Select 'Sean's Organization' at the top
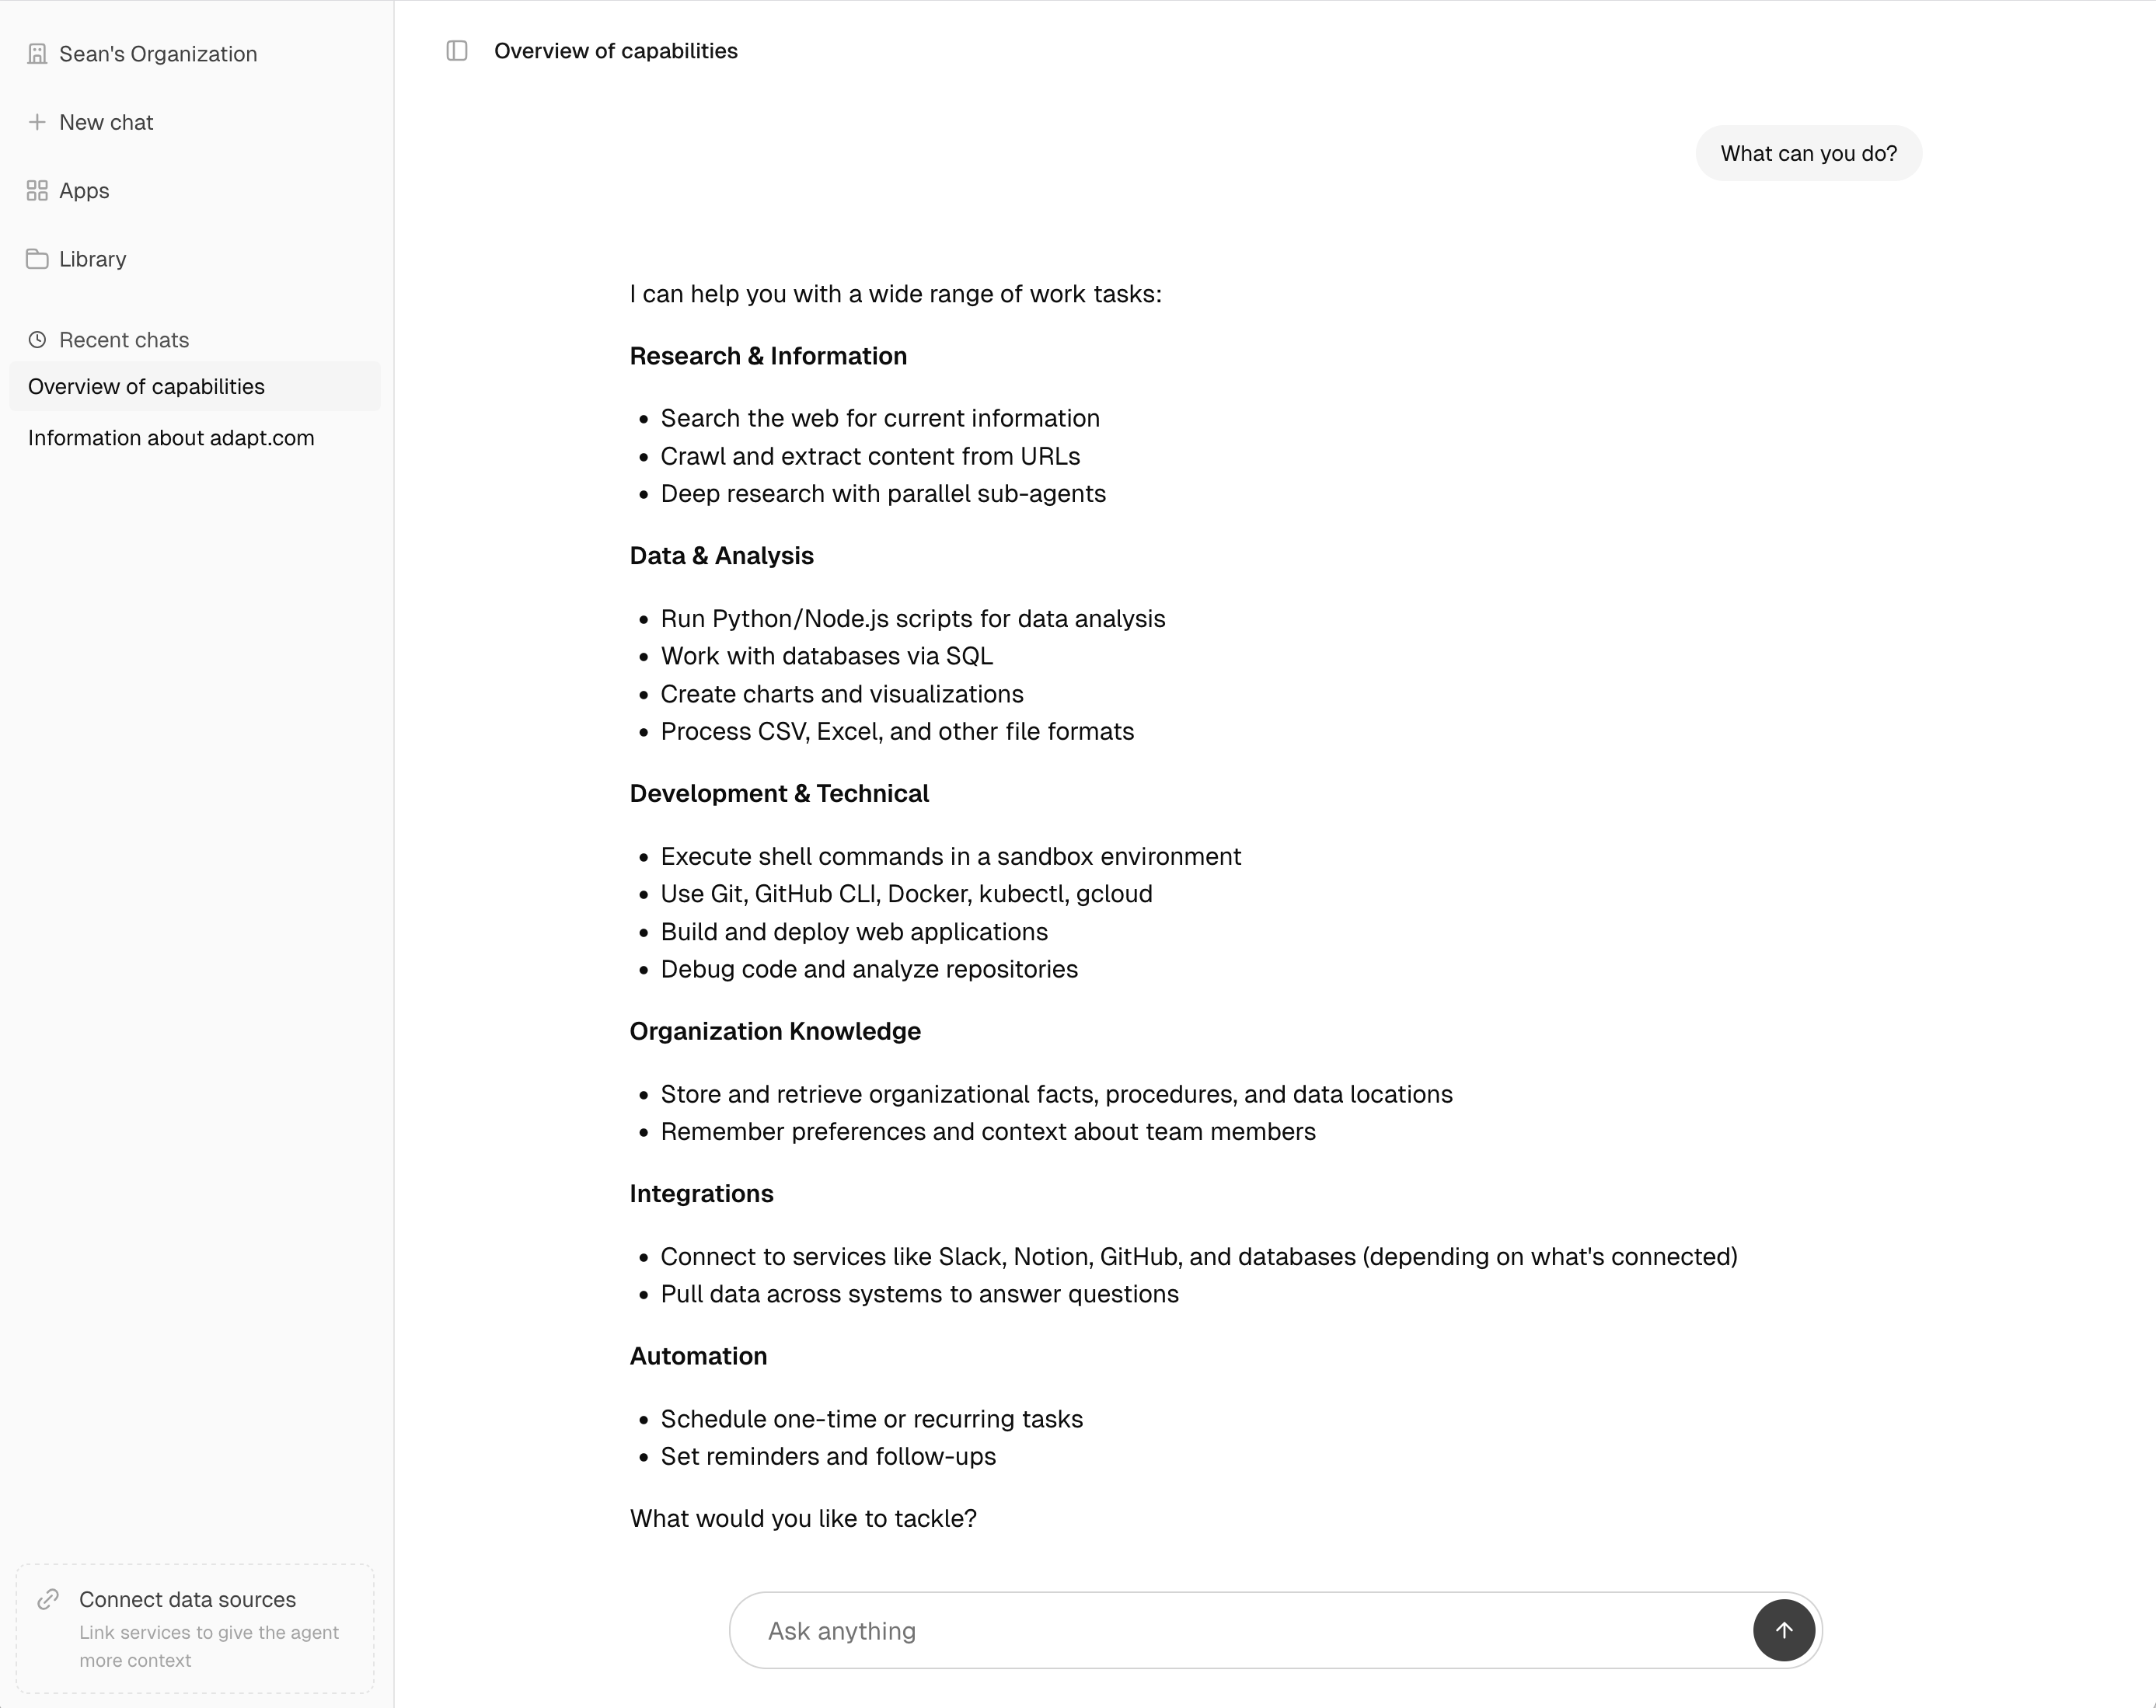Screen dimensions: 2156x1708 tap(157, 53)
